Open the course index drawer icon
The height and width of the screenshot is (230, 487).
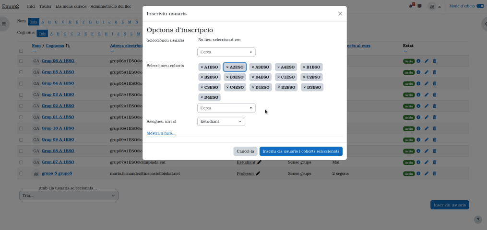(4, 24)
